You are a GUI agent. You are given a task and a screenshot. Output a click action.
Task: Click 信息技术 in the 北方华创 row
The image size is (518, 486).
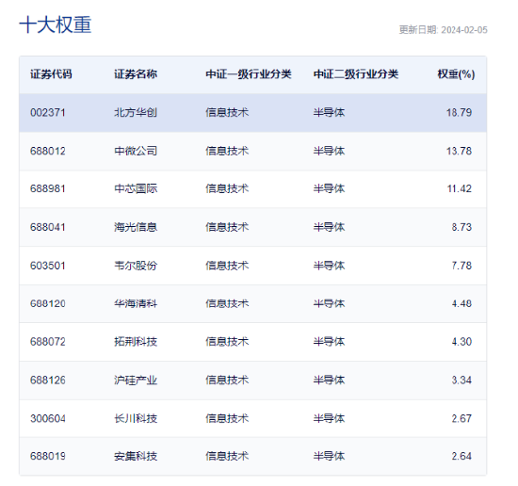227,113
